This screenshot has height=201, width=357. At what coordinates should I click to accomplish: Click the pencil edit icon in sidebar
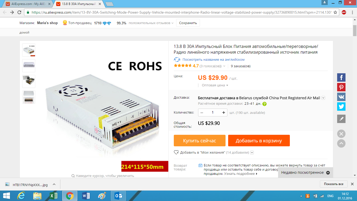[341, 119]
